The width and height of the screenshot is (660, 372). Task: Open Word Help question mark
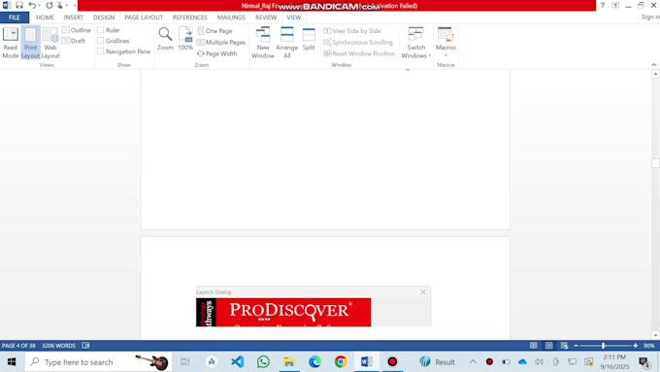pyautogui.click(x=603, y=6)
